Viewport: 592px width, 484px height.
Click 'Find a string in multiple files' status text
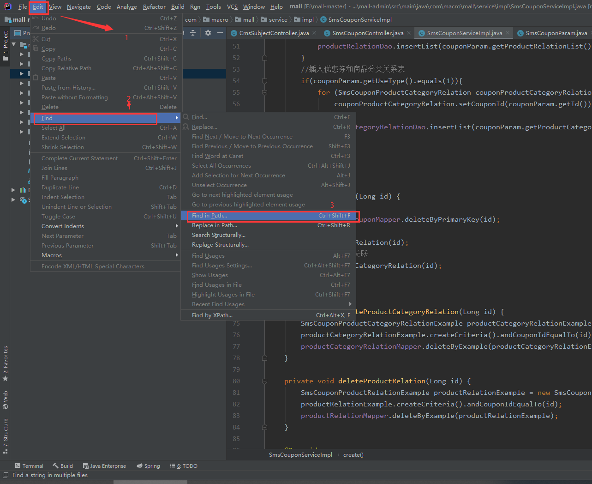point(50,475)
